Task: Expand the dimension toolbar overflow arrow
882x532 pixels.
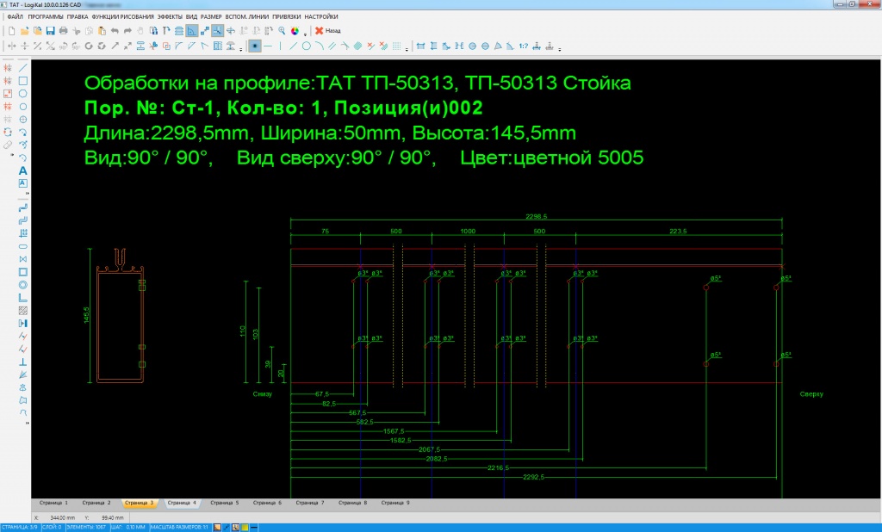Action: click(x=559, y=49)
